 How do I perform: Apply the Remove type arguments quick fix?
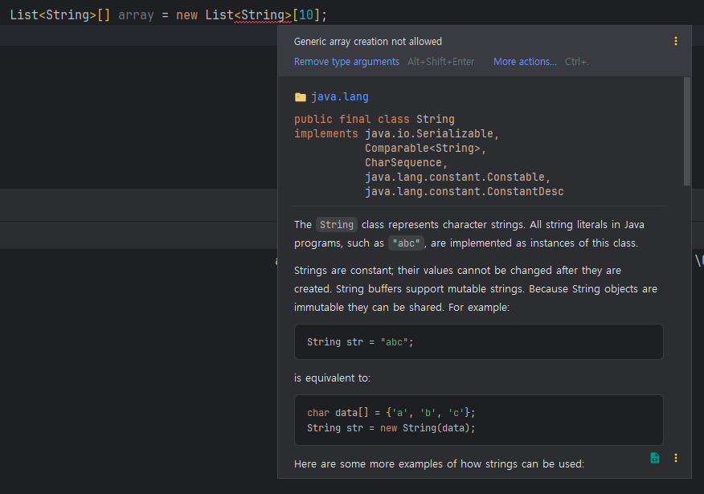pos(346,62)
